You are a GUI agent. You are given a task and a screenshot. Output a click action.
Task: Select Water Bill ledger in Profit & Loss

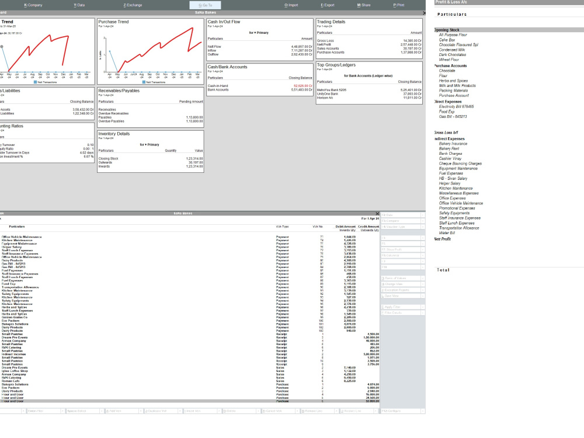click(x=447, y=233)
